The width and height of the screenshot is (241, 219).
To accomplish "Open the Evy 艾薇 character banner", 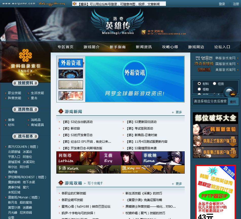I will point(120,158).
